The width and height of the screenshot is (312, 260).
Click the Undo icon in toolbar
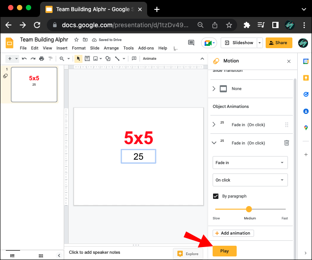point(24,58)
